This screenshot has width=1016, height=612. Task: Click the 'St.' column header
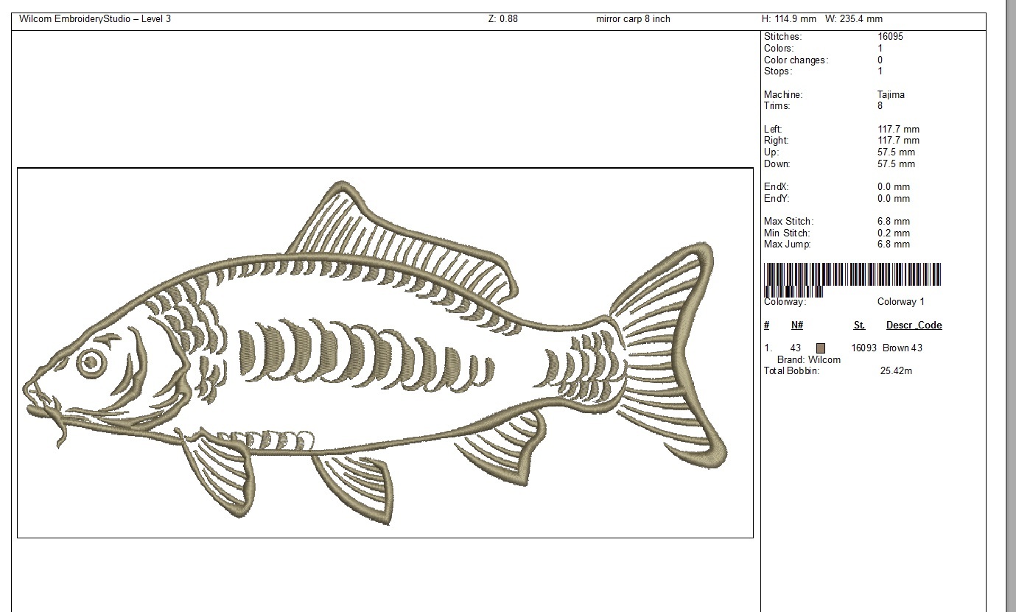coord(860,326)
